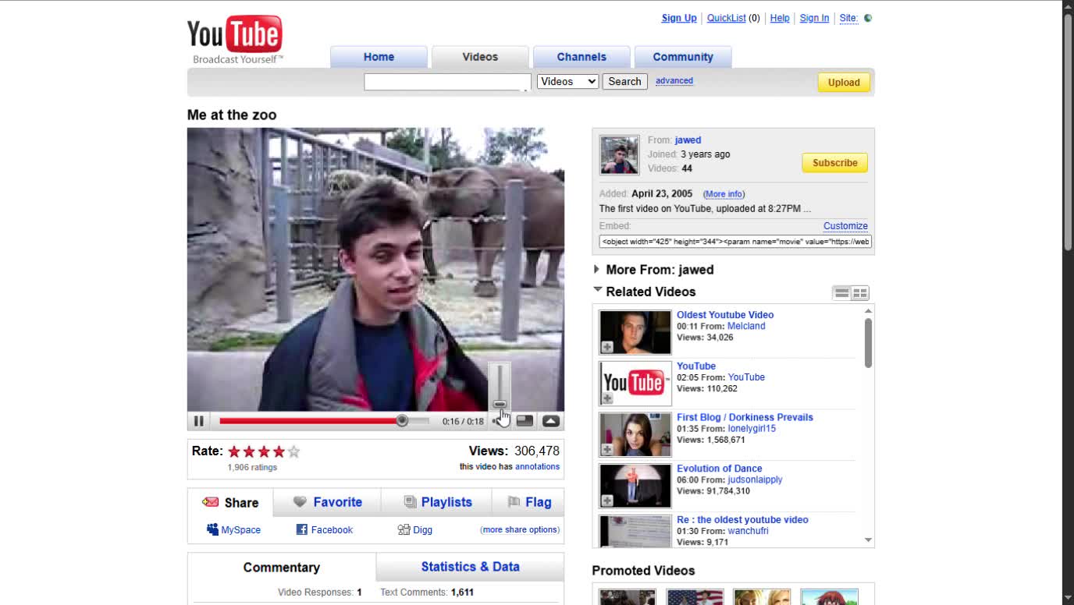Rate the video with the fifth star
The image size is (1074, 605).
[293, 451]
